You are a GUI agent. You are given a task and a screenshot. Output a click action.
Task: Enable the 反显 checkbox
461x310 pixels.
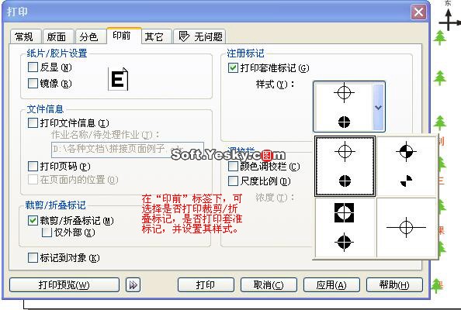[x=33, y=67]
